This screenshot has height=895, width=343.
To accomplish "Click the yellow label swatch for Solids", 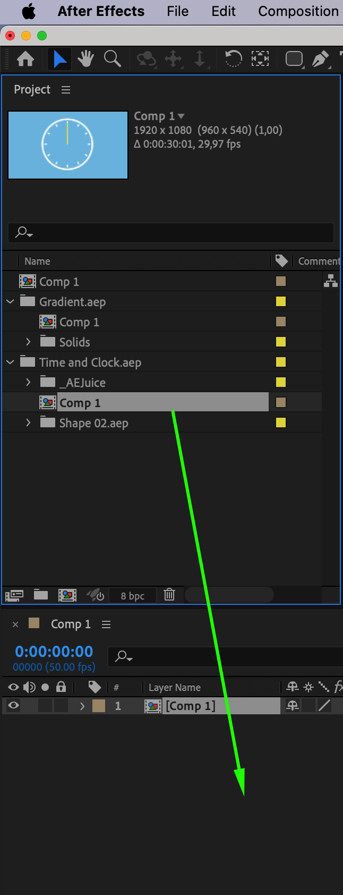I will pos(281,342).
